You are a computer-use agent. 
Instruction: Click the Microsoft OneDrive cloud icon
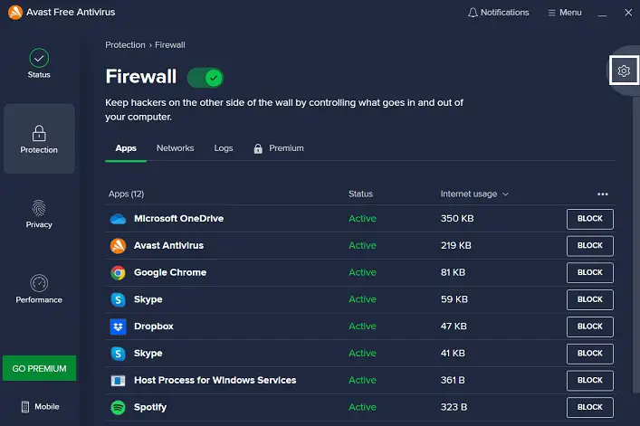pyautogui.click(x=118, y=219)
